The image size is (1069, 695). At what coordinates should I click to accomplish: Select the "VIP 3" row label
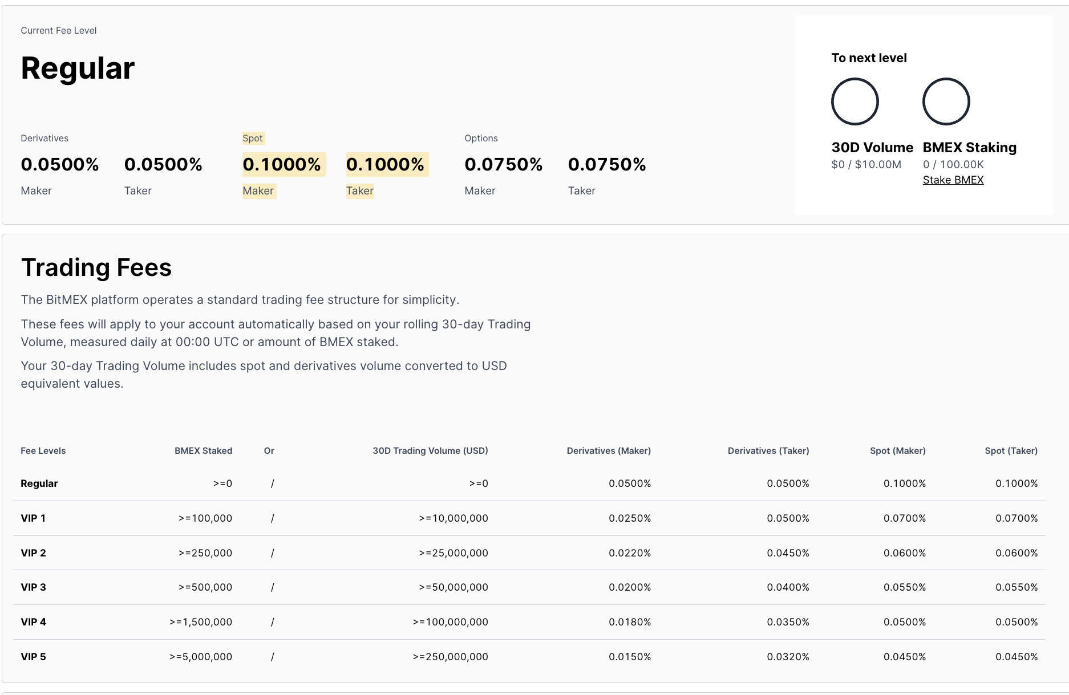point(33,587)
